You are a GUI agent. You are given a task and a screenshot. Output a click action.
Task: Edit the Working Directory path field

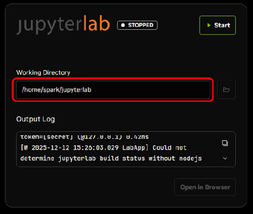pos(113,90)
